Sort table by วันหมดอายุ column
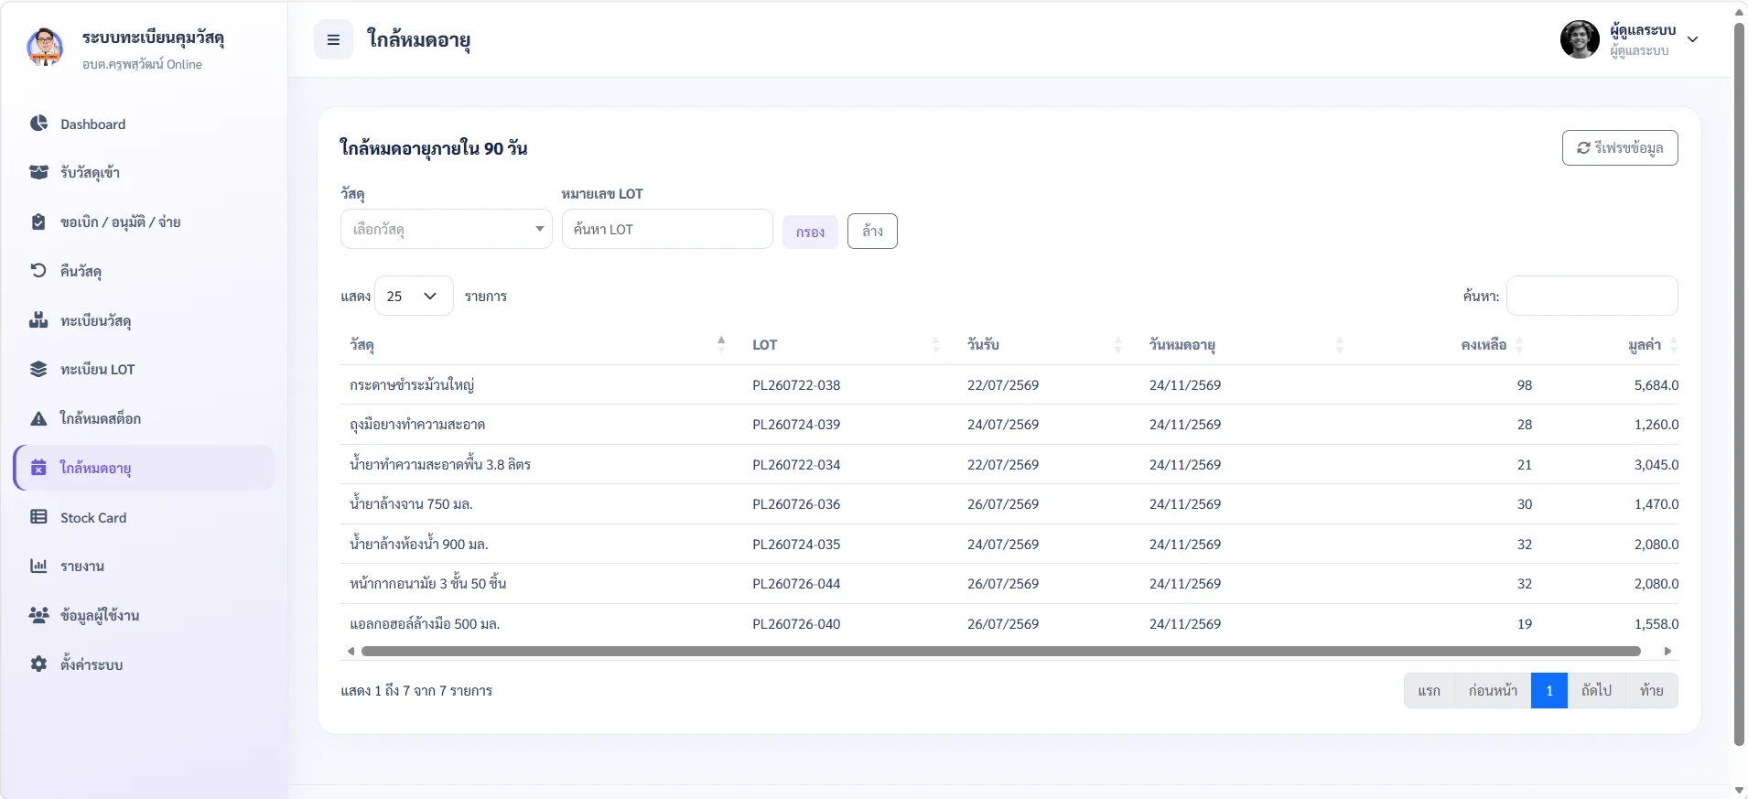The image size is (1748, 799). [1246, 344]
